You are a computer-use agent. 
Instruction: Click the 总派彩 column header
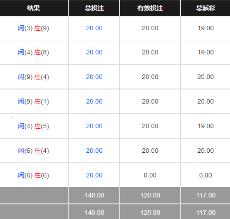click(x=205, y=8)
